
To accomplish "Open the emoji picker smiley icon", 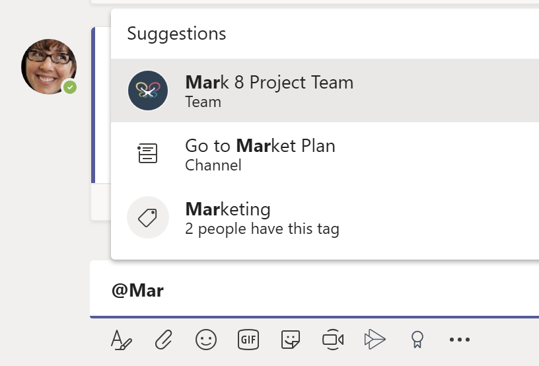I will pos(206,340).
